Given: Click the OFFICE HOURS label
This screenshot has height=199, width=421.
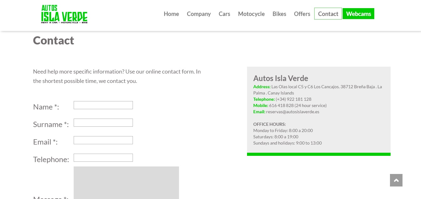Looking at the screenshot, I should pos(270,124).
